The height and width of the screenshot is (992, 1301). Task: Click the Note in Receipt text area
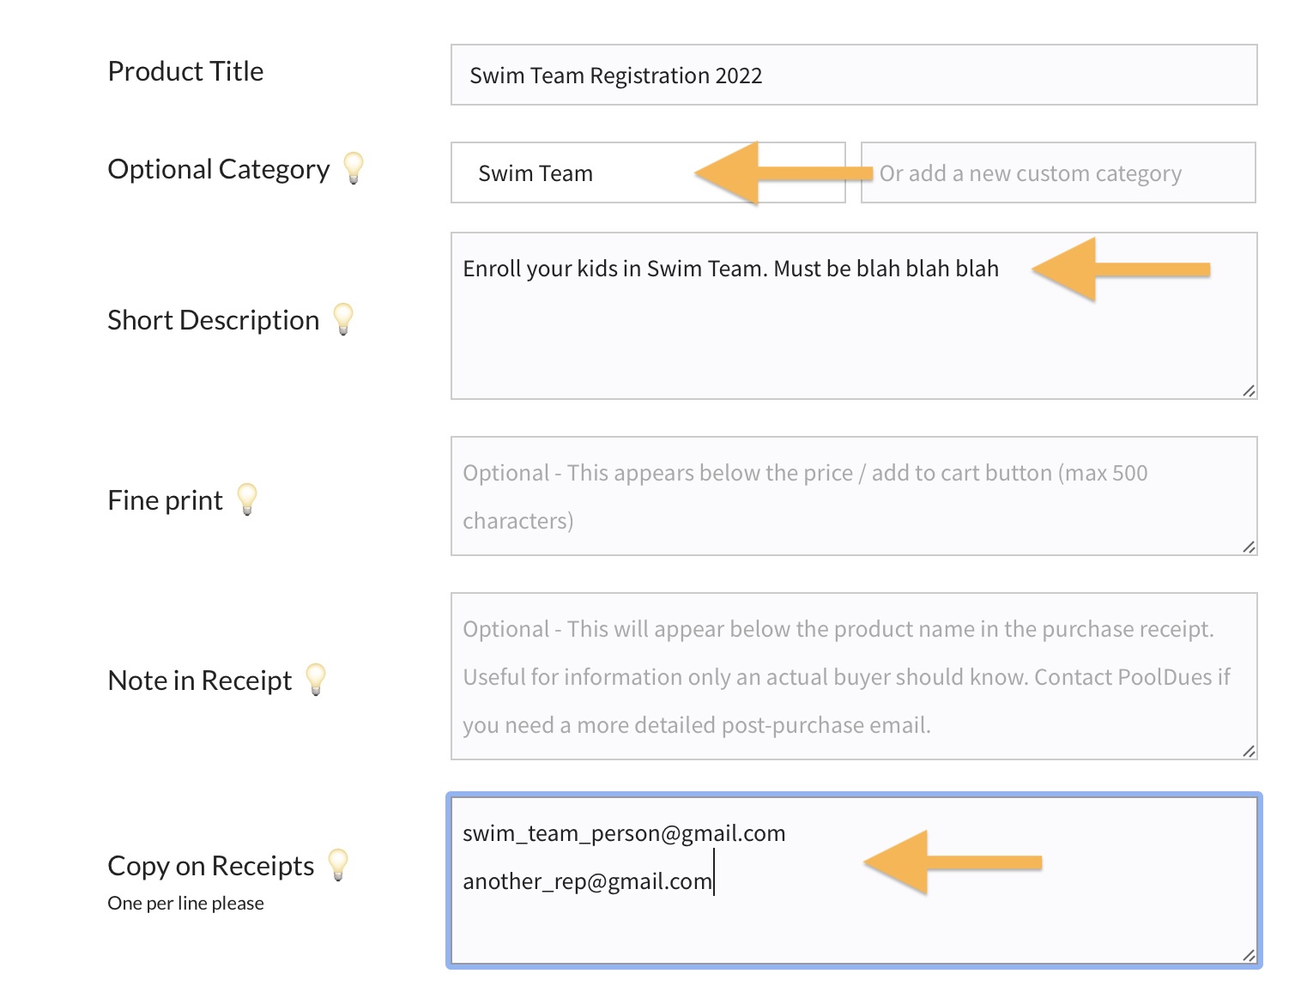point(853,677)
